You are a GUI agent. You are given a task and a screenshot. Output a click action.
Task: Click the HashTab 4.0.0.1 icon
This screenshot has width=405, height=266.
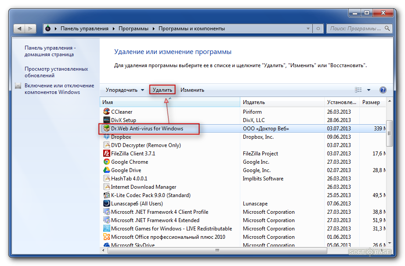(106, 178)
